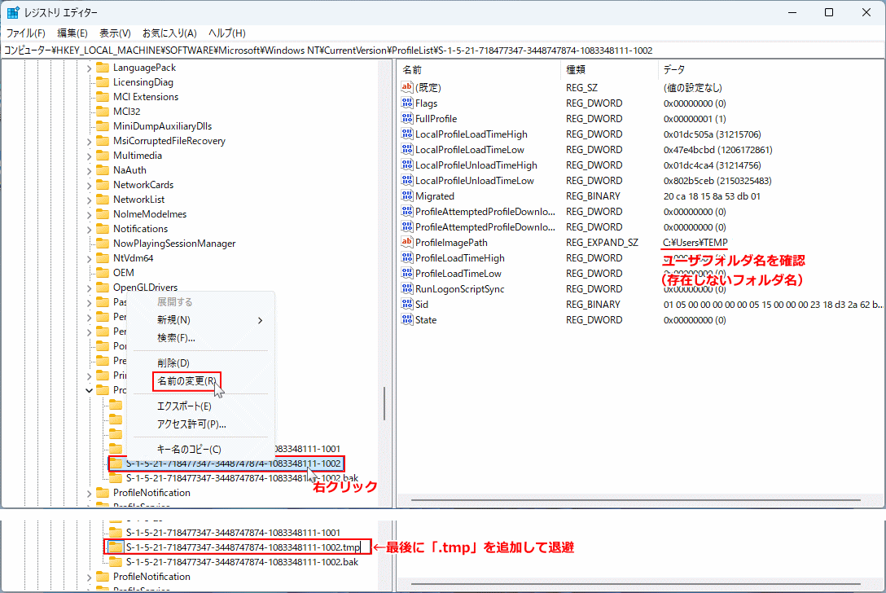Click the Flags DWORD value icon
This screenshot has width=886, height=593.
(407, 103)
